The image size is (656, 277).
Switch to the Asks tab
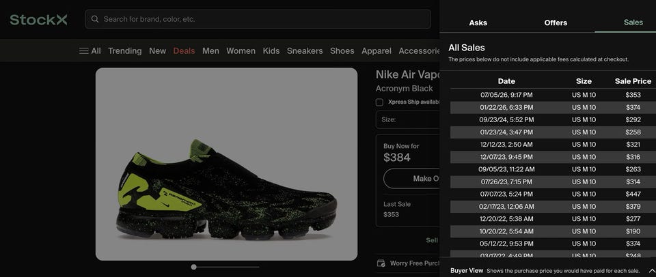pyautogui.click(x=478, y=23)
